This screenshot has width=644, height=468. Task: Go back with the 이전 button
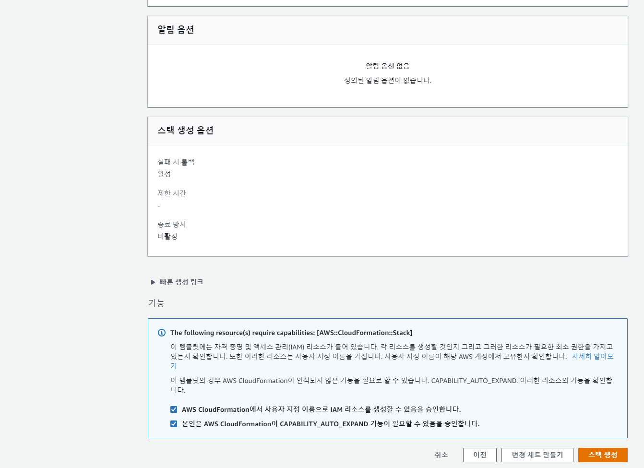[x=479, y=455]
